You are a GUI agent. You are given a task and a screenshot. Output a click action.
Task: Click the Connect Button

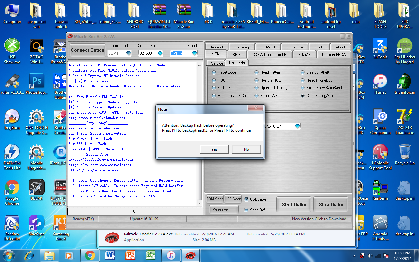[x=88, y=50]
